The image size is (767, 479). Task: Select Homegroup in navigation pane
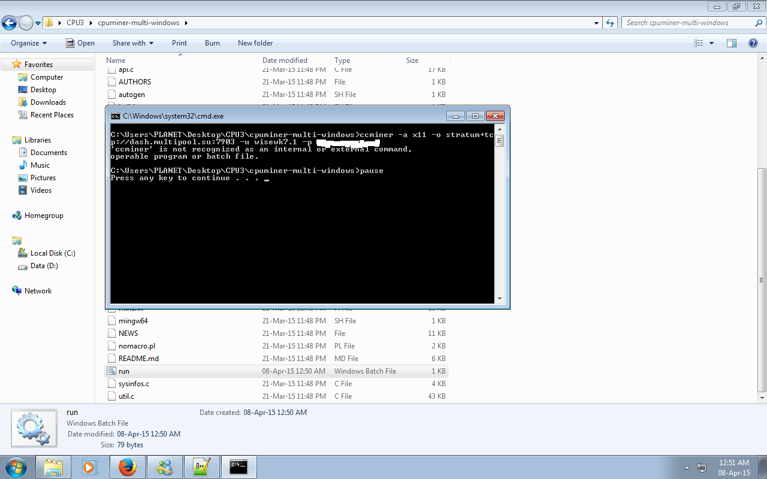pos(44,216)
